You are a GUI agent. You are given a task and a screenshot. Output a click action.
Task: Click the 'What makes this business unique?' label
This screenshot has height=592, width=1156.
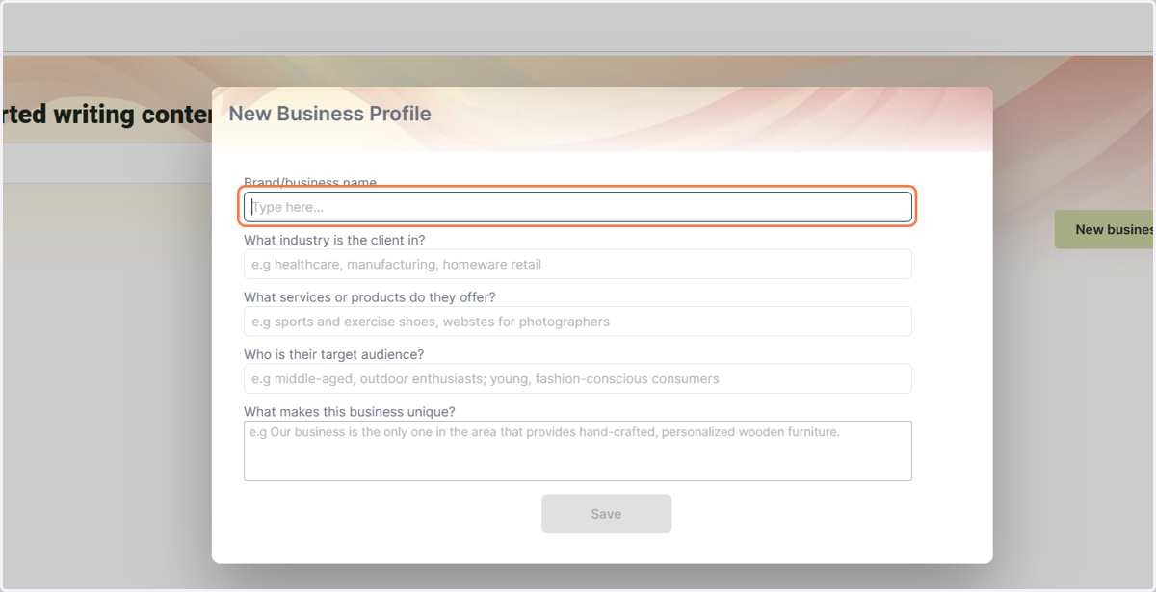tap(350, 412)
